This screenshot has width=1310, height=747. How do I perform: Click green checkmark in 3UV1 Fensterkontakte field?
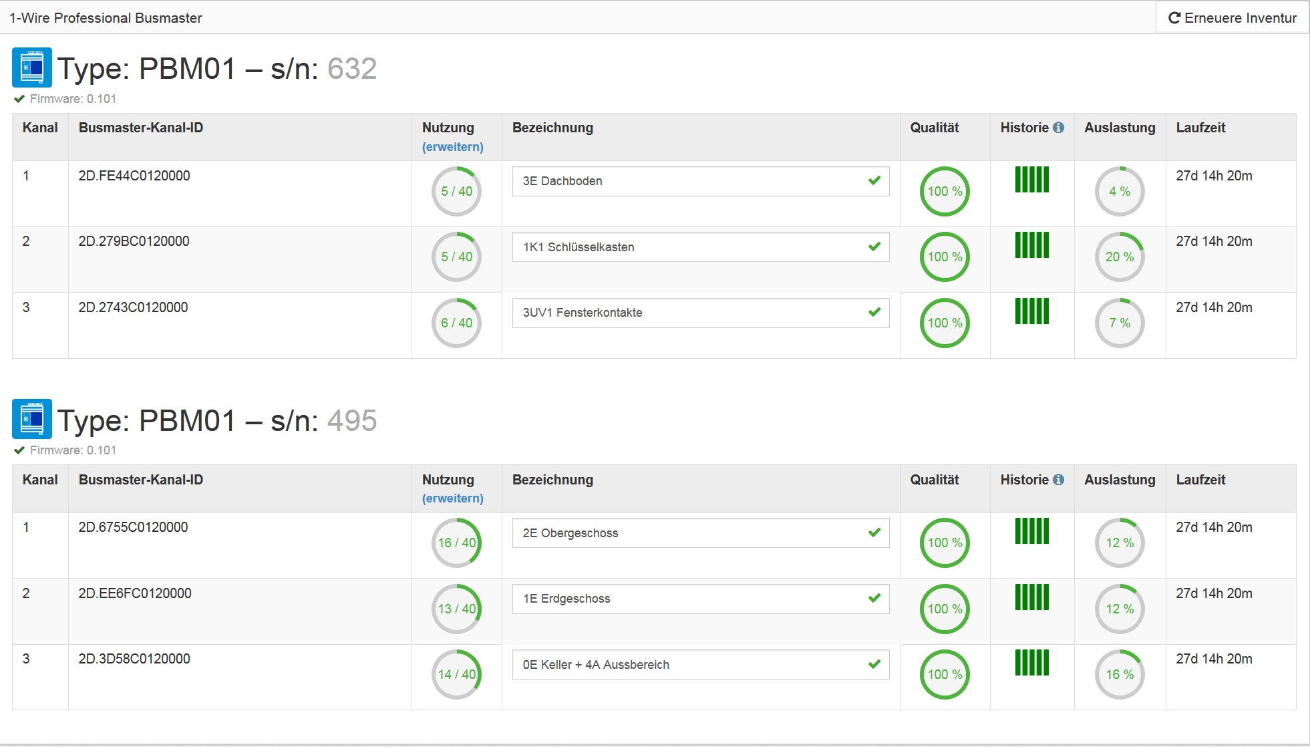tap(874, 312)
